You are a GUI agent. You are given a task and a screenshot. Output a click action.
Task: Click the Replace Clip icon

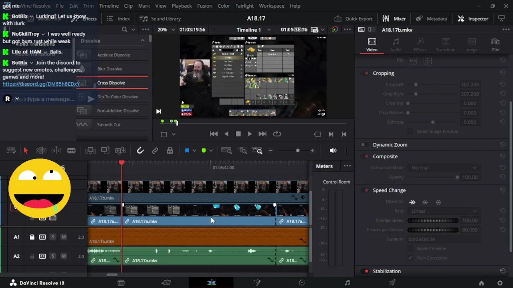pyautogui.click(x=121, y=150)
